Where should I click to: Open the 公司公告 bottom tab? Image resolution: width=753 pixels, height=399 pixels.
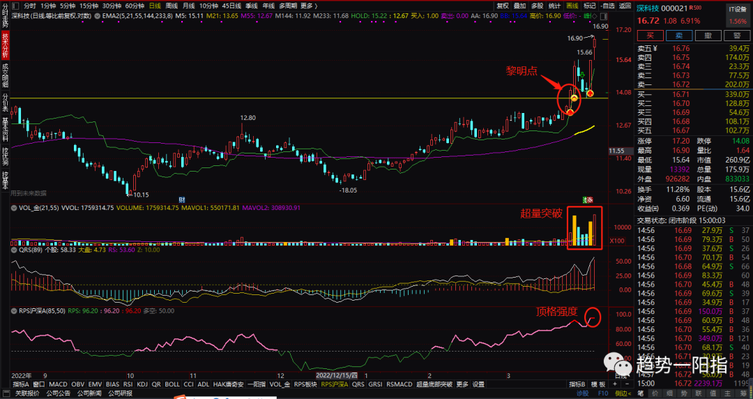tap(59, 393)
